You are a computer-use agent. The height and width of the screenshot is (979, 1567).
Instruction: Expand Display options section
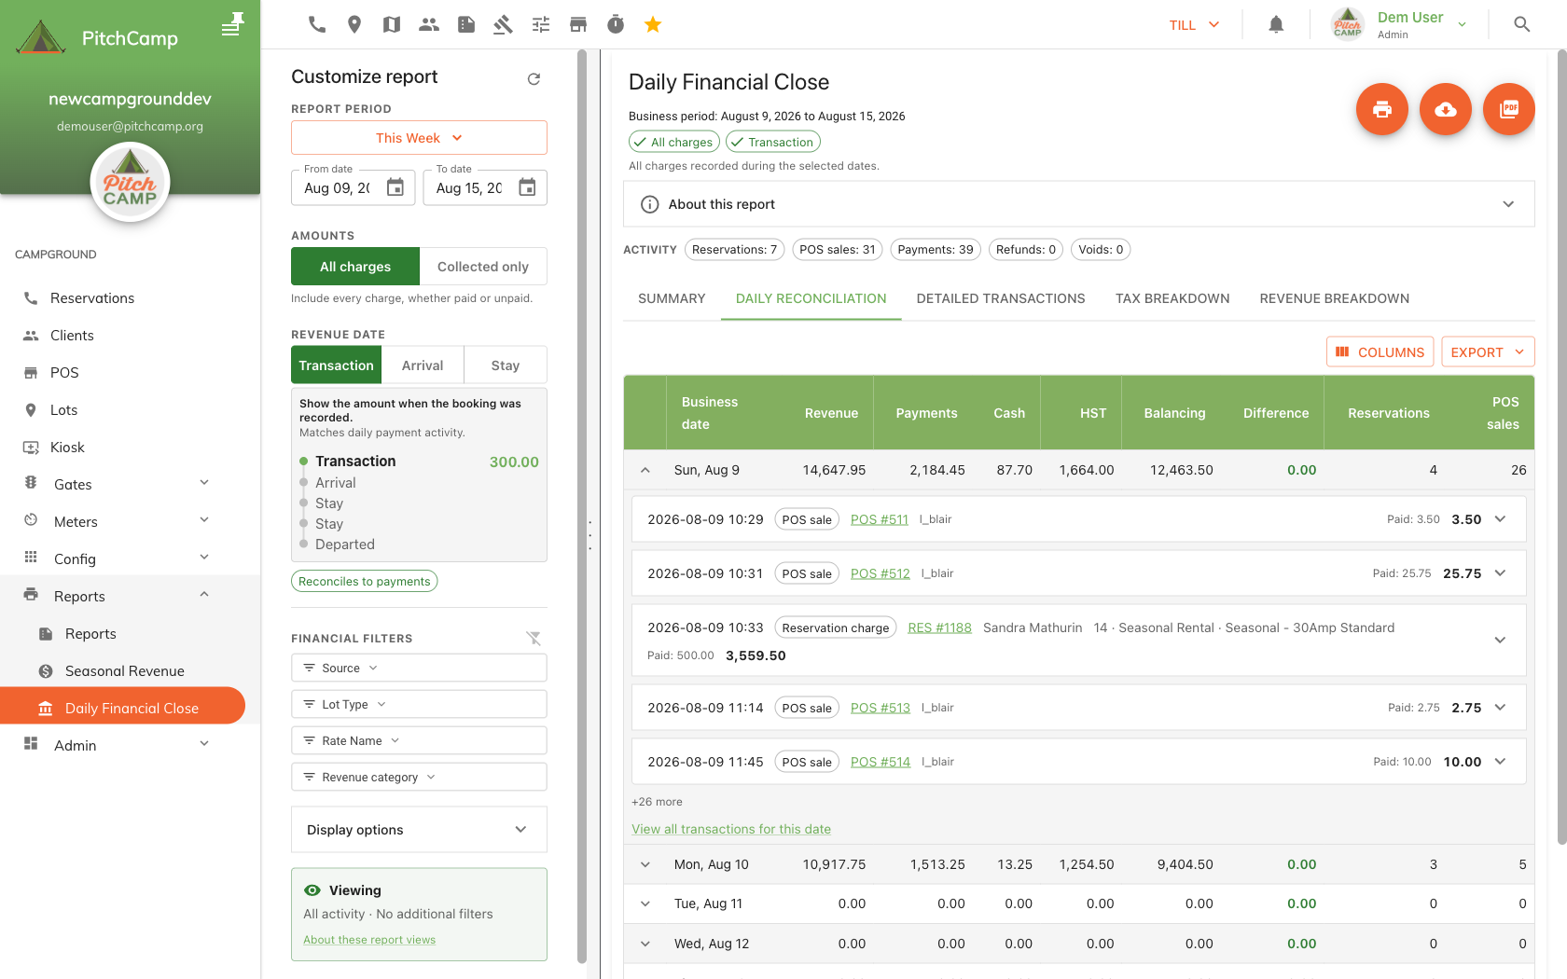[419, 830]
